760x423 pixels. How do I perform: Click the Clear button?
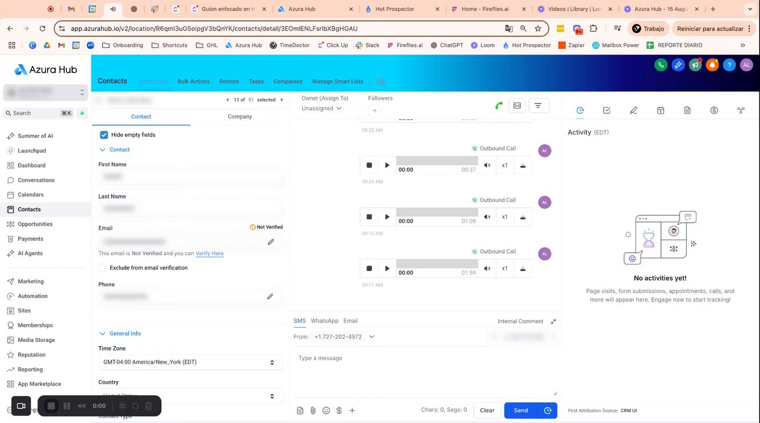(x=487, y=411)
